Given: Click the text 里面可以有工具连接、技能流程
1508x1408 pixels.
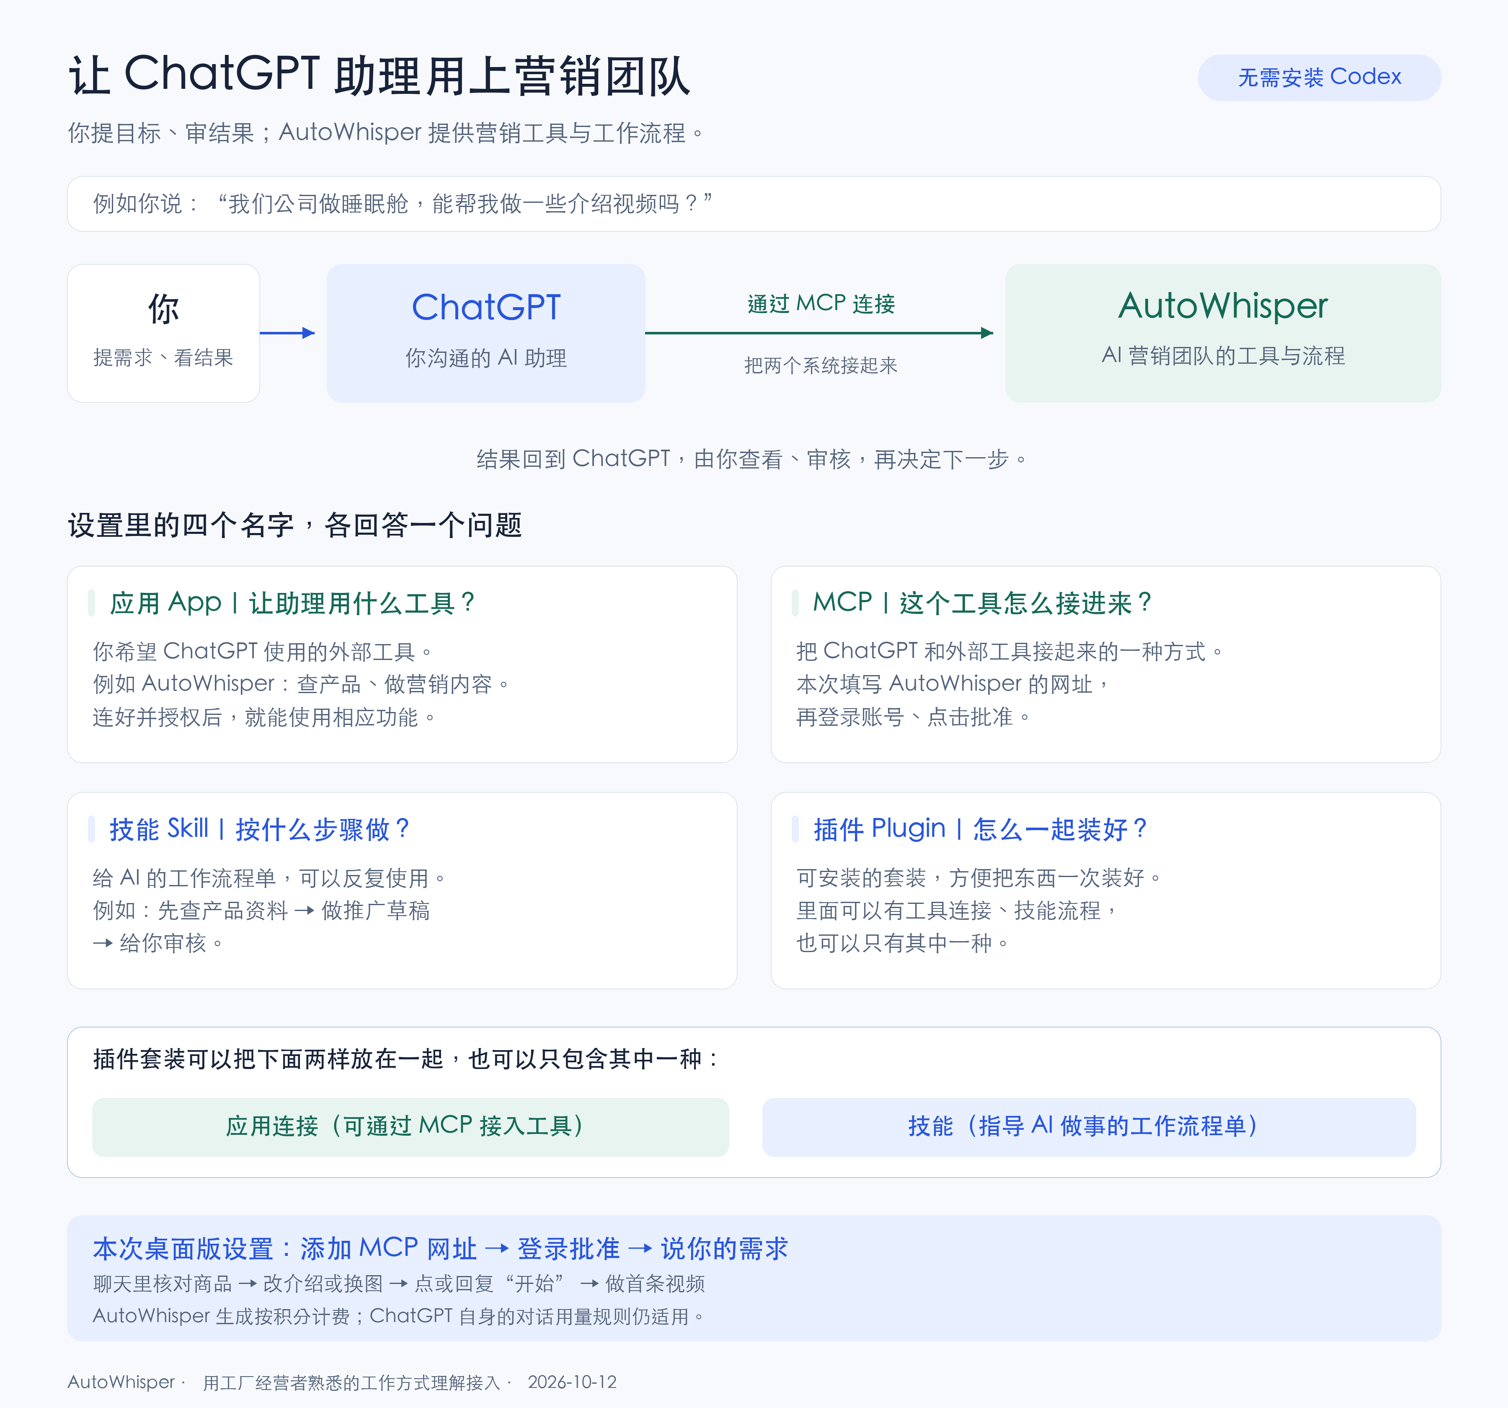Looking at the screenshot, I should [957, 910].
